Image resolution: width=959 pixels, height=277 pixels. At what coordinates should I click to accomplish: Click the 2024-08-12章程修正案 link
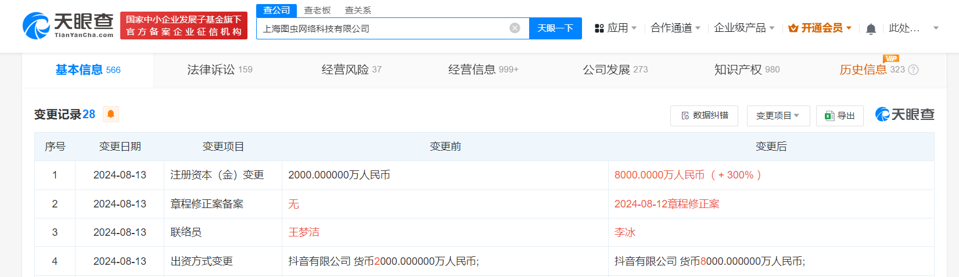[667, 204]
